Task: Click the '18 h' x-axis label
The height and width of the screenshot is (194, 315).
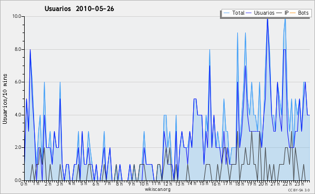Action: 239,184
